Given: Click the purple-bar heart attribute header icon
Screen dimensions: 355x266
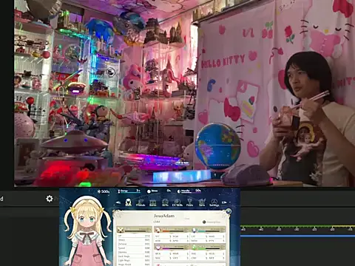Looking at the screenshot, I should (x=158, y=247).
